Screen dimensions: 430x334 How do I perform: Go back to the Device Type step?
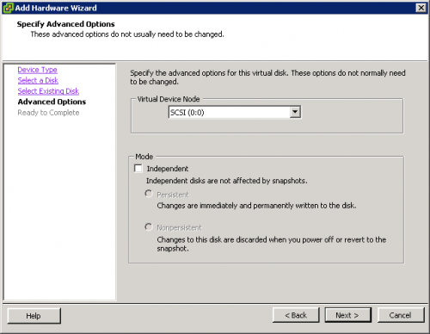click(37, 70)
